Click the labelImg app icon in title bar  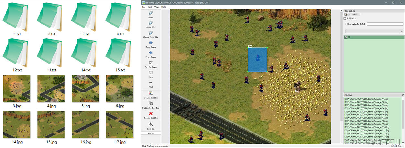pos(144,2)
